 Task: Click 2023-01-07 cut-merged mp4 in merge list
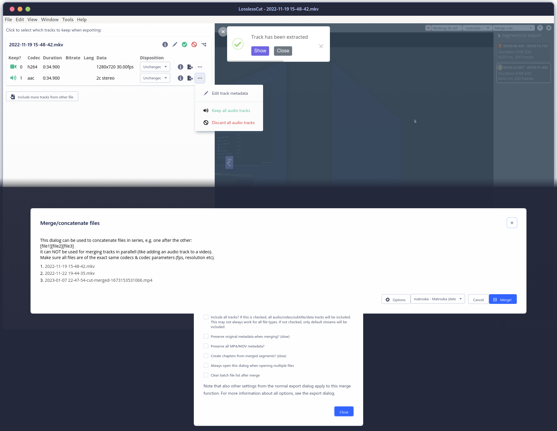point(99,280)
